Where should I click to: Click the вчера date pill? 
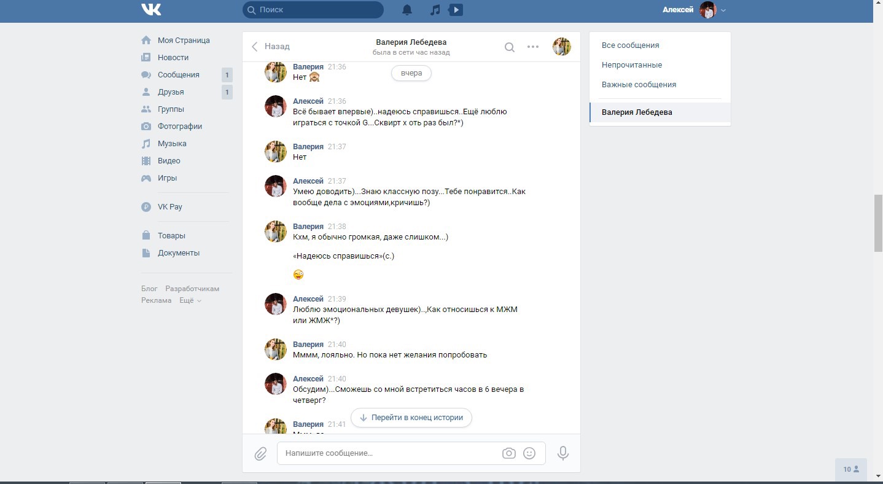point(411,73)
